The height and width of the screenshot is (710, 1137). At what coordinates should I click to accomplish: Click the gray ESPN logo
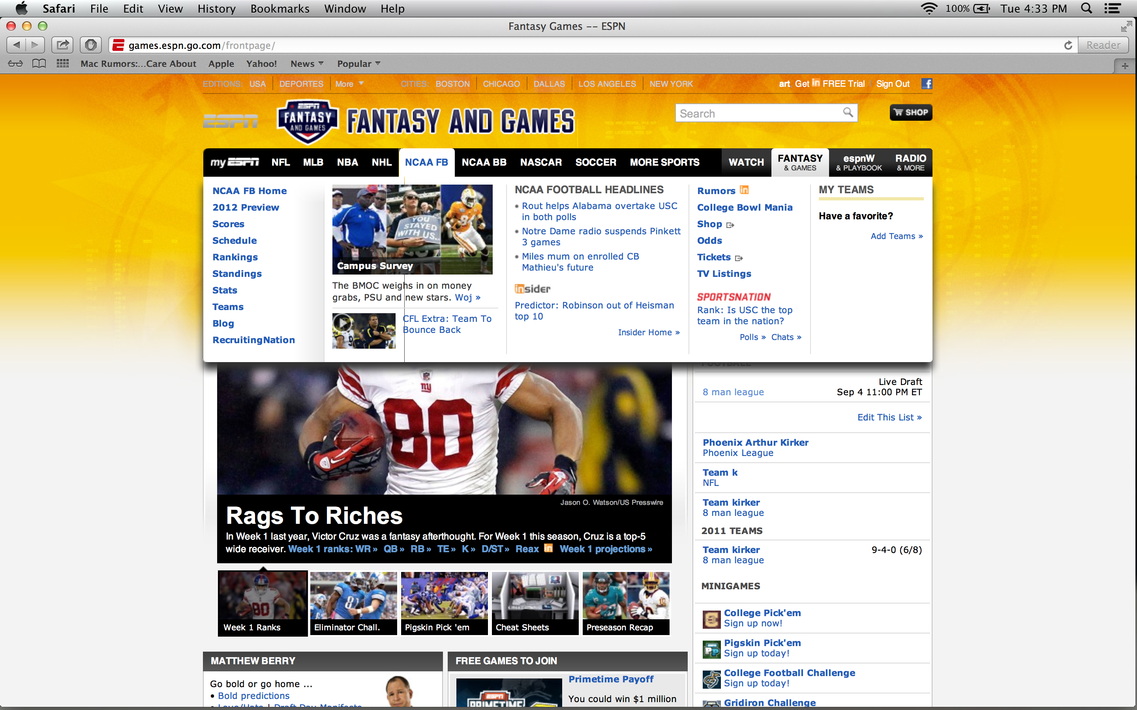231,121
